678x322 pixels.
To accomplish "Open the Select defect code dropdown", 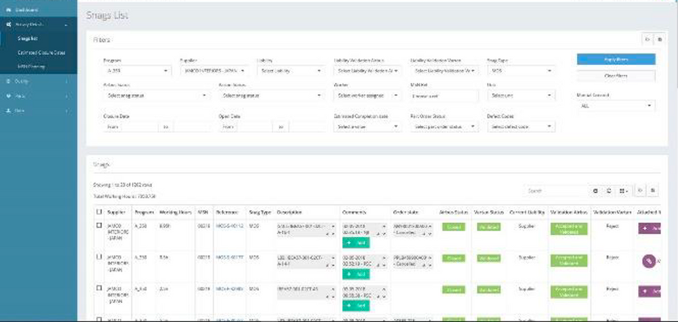I will pyautogui.click(x=521, y=127).
